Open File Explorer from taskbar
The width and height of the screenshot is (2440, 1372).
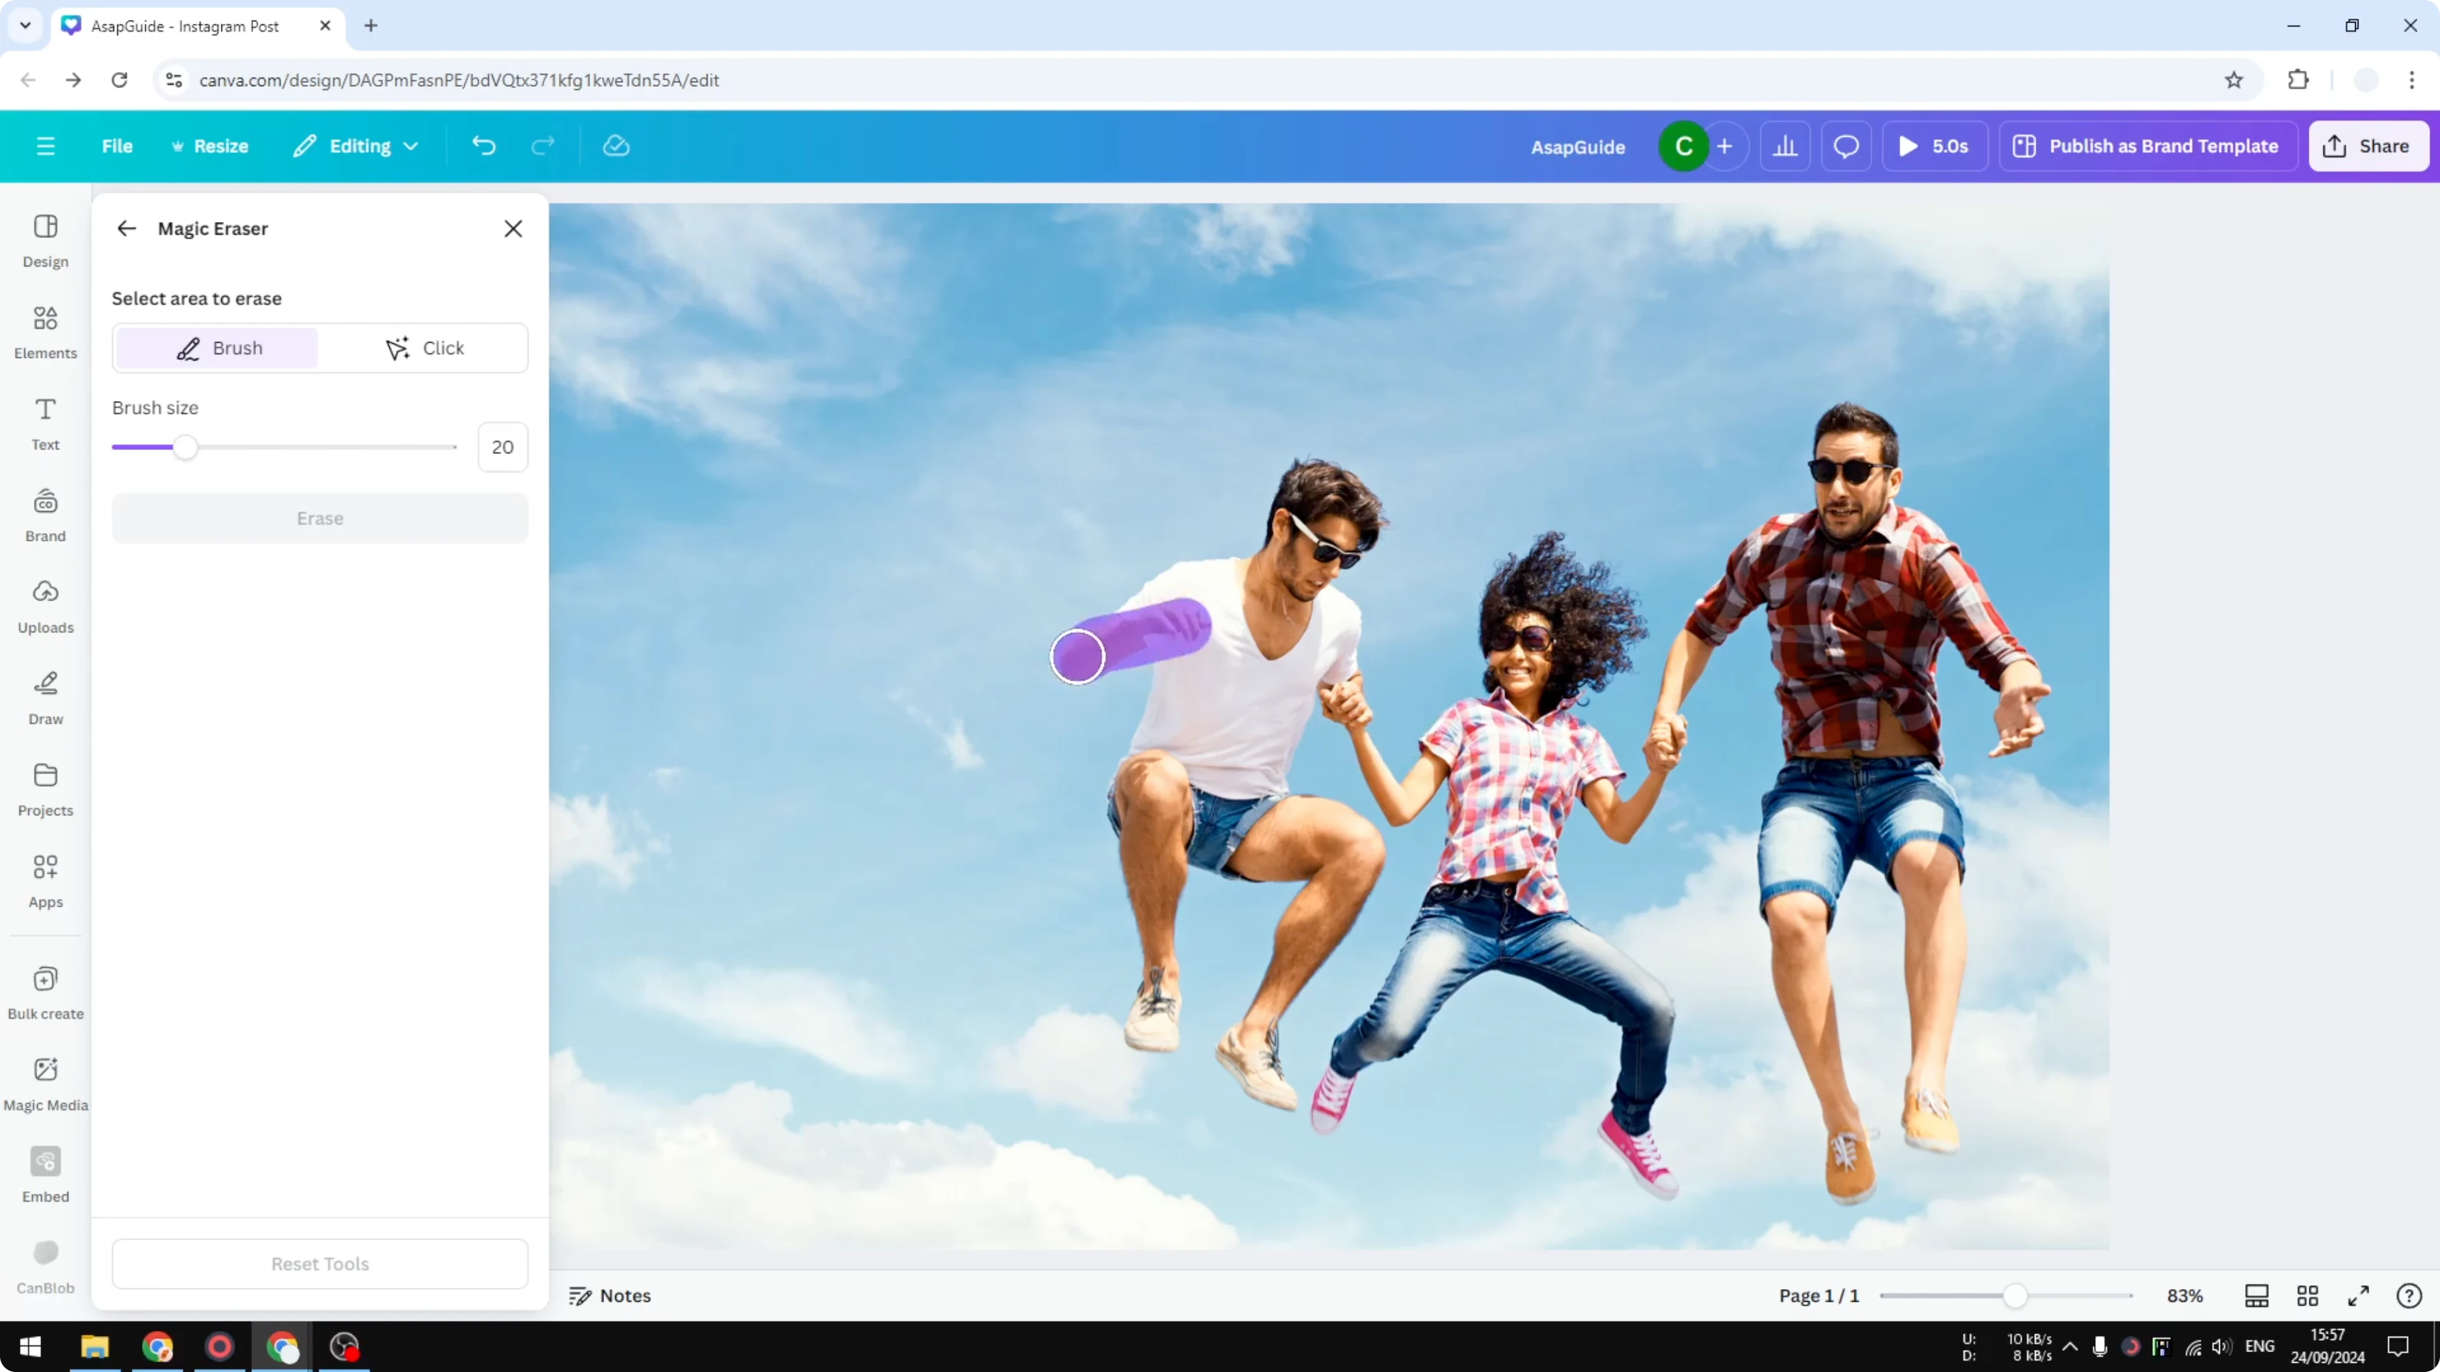pos(95,1346)
